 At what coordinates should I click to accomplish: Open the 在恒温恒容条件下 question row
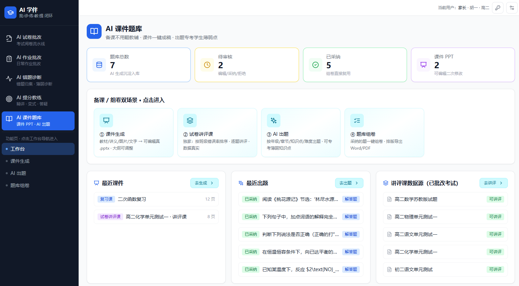point(301,252)
